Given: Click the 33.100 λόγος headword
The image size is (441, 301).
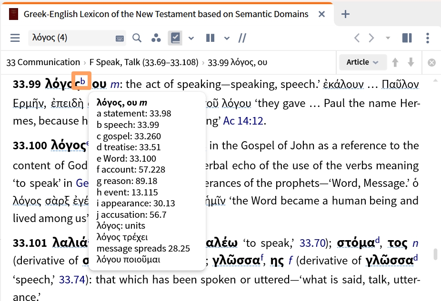Looking at the screenshot, I should (69, 146).
